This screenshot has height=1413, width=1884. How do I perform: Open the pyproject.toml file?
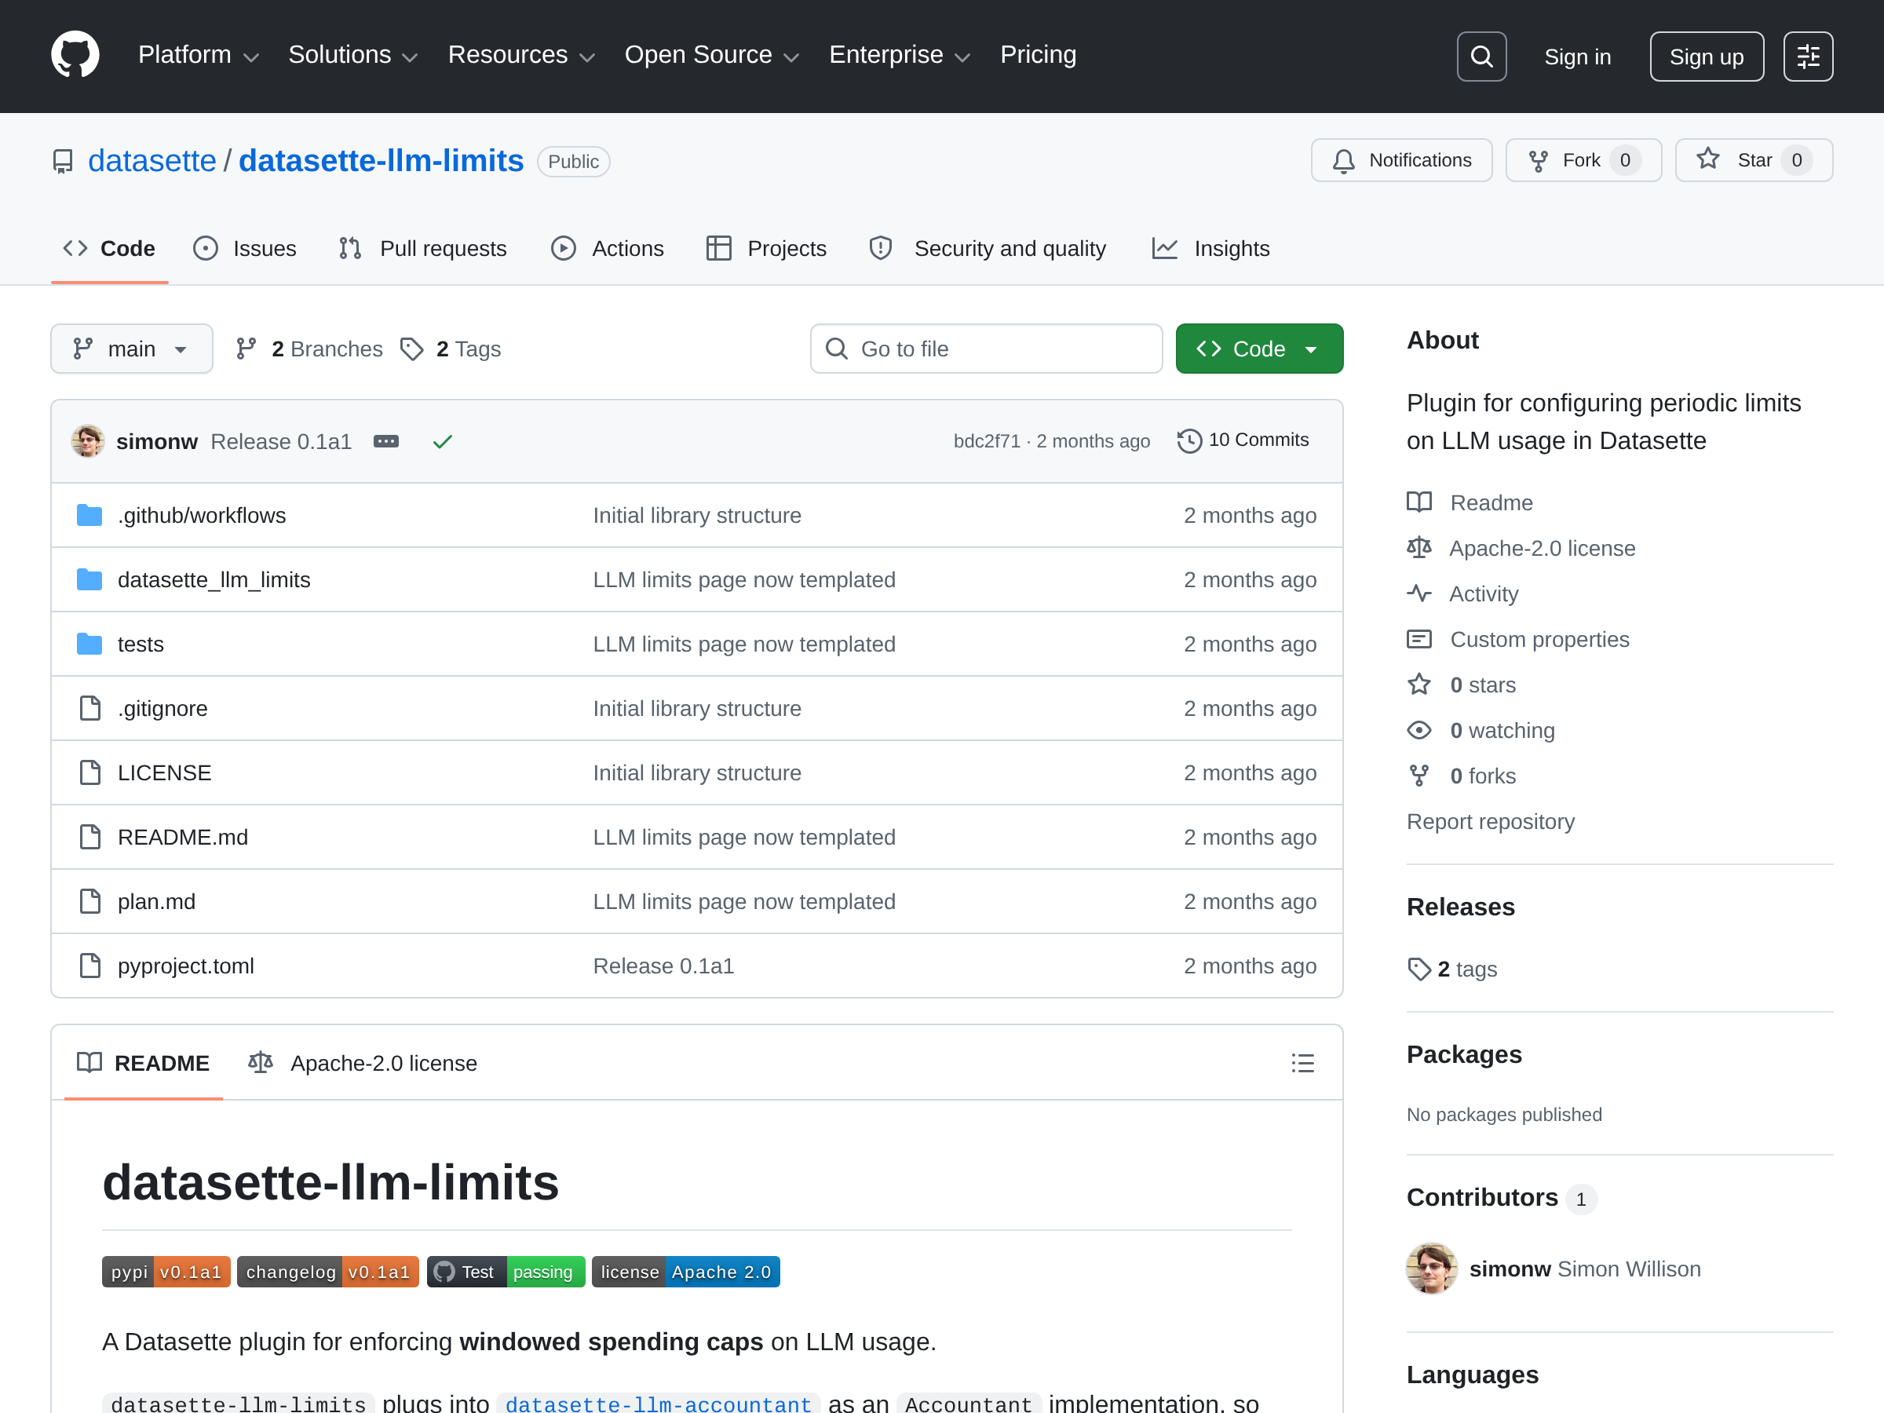pyautogui.click(x=186, y=966)
